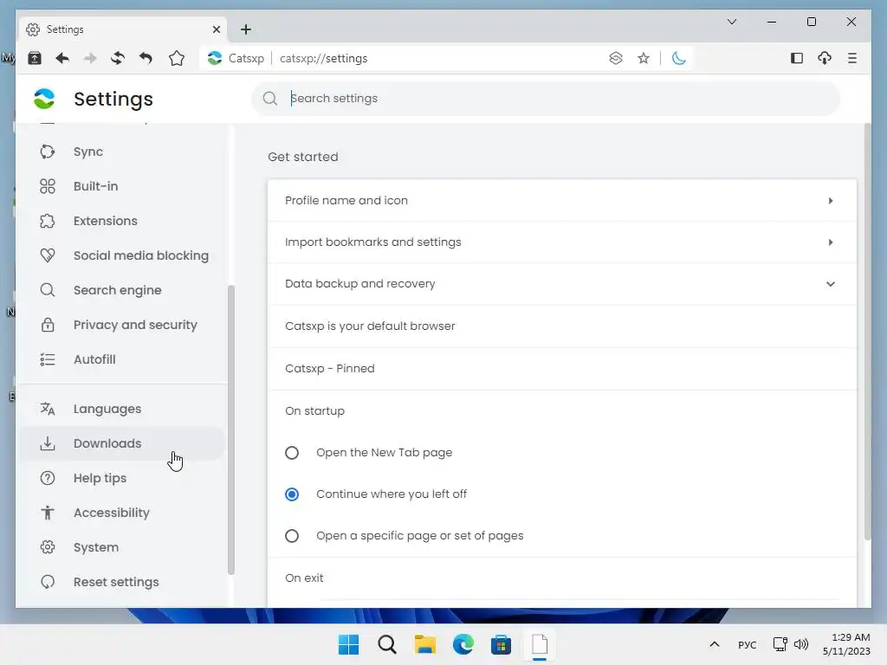887x665 pixels.
Task: Open Reset settings section
Action: click(122, 581)
